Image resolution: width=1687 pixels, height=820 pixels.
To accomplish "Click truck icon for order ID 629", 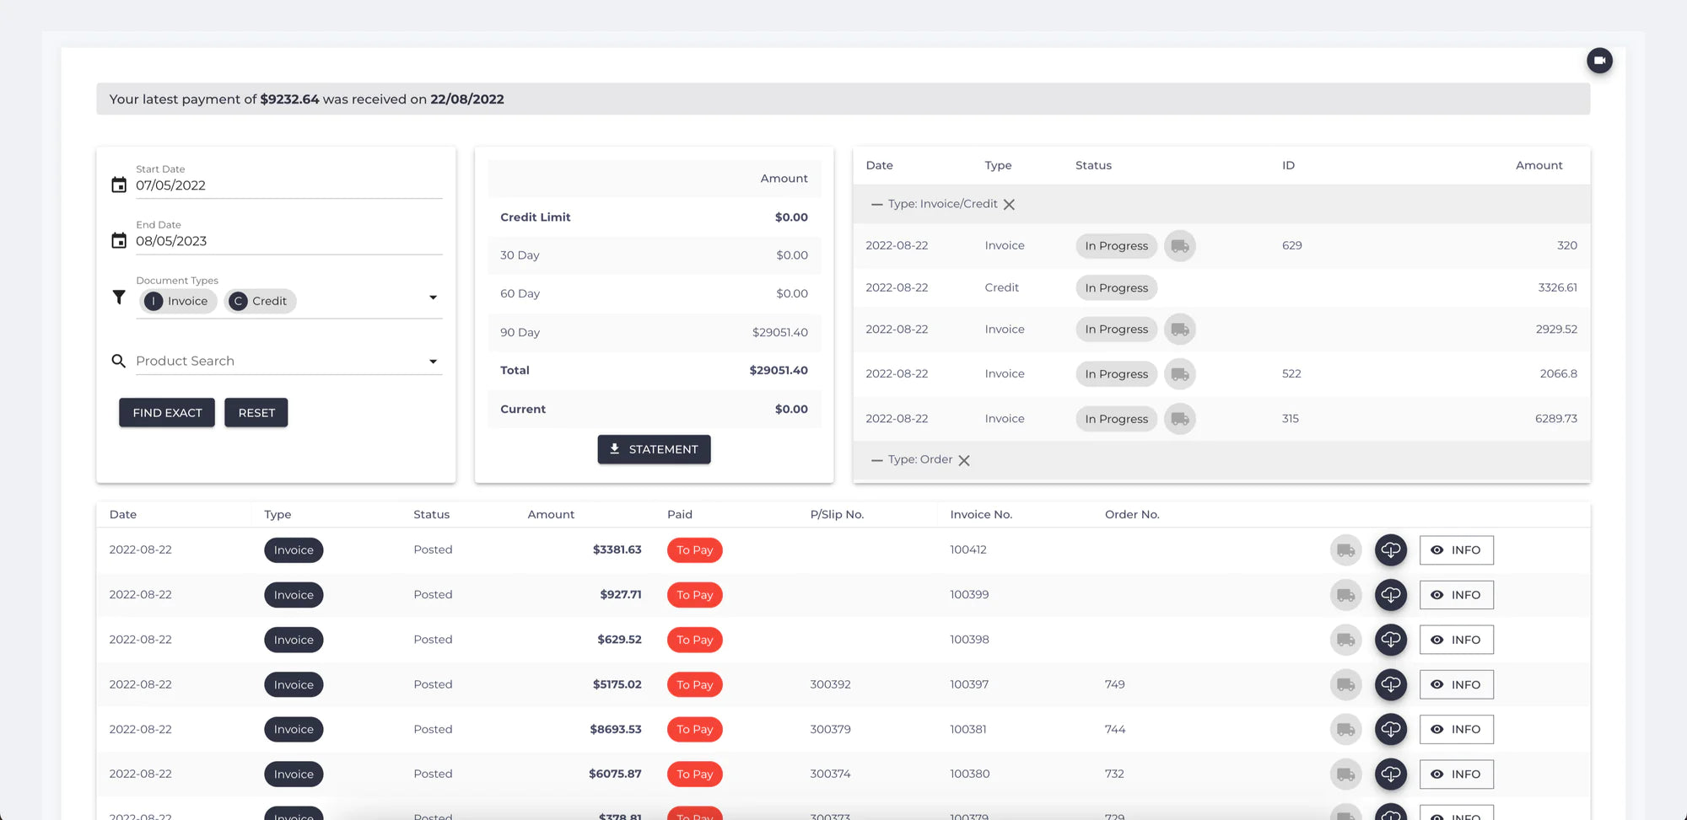I will tap(1179, 246).
